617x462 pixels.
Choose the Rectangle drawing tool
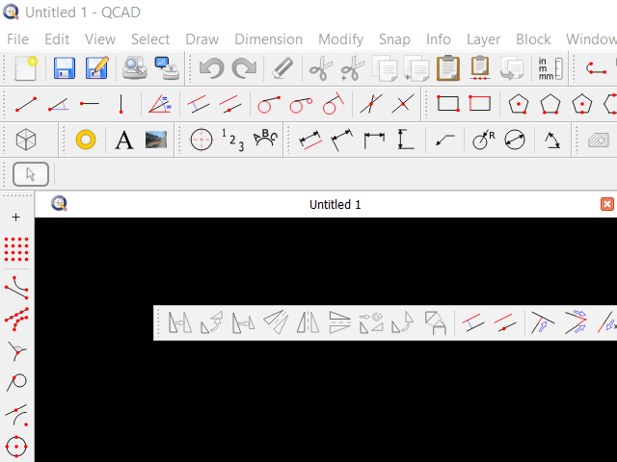[x=448, y=104]
